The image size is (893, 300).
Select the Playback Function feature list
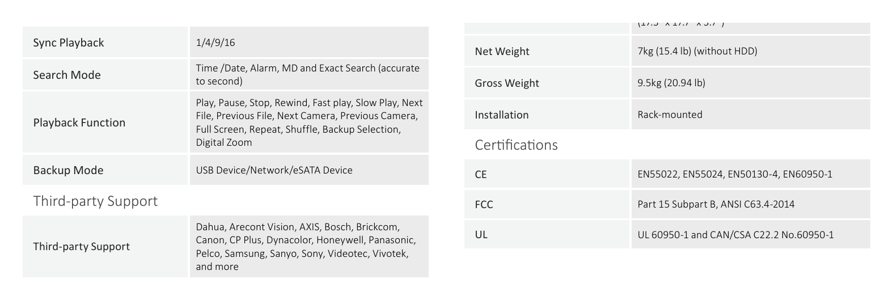309,122
